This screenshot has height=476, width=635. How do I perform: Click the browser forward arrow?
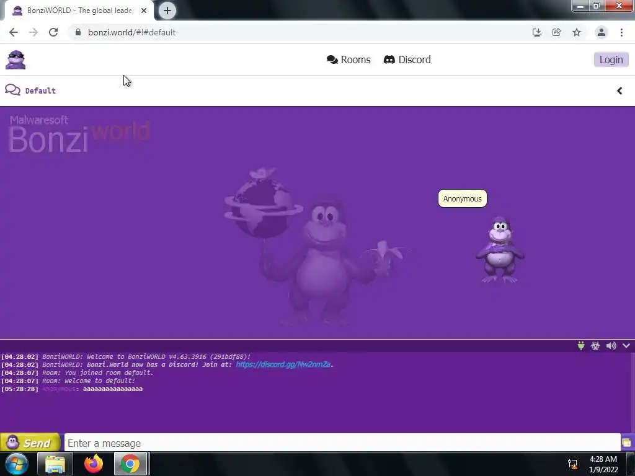(33, 32)
